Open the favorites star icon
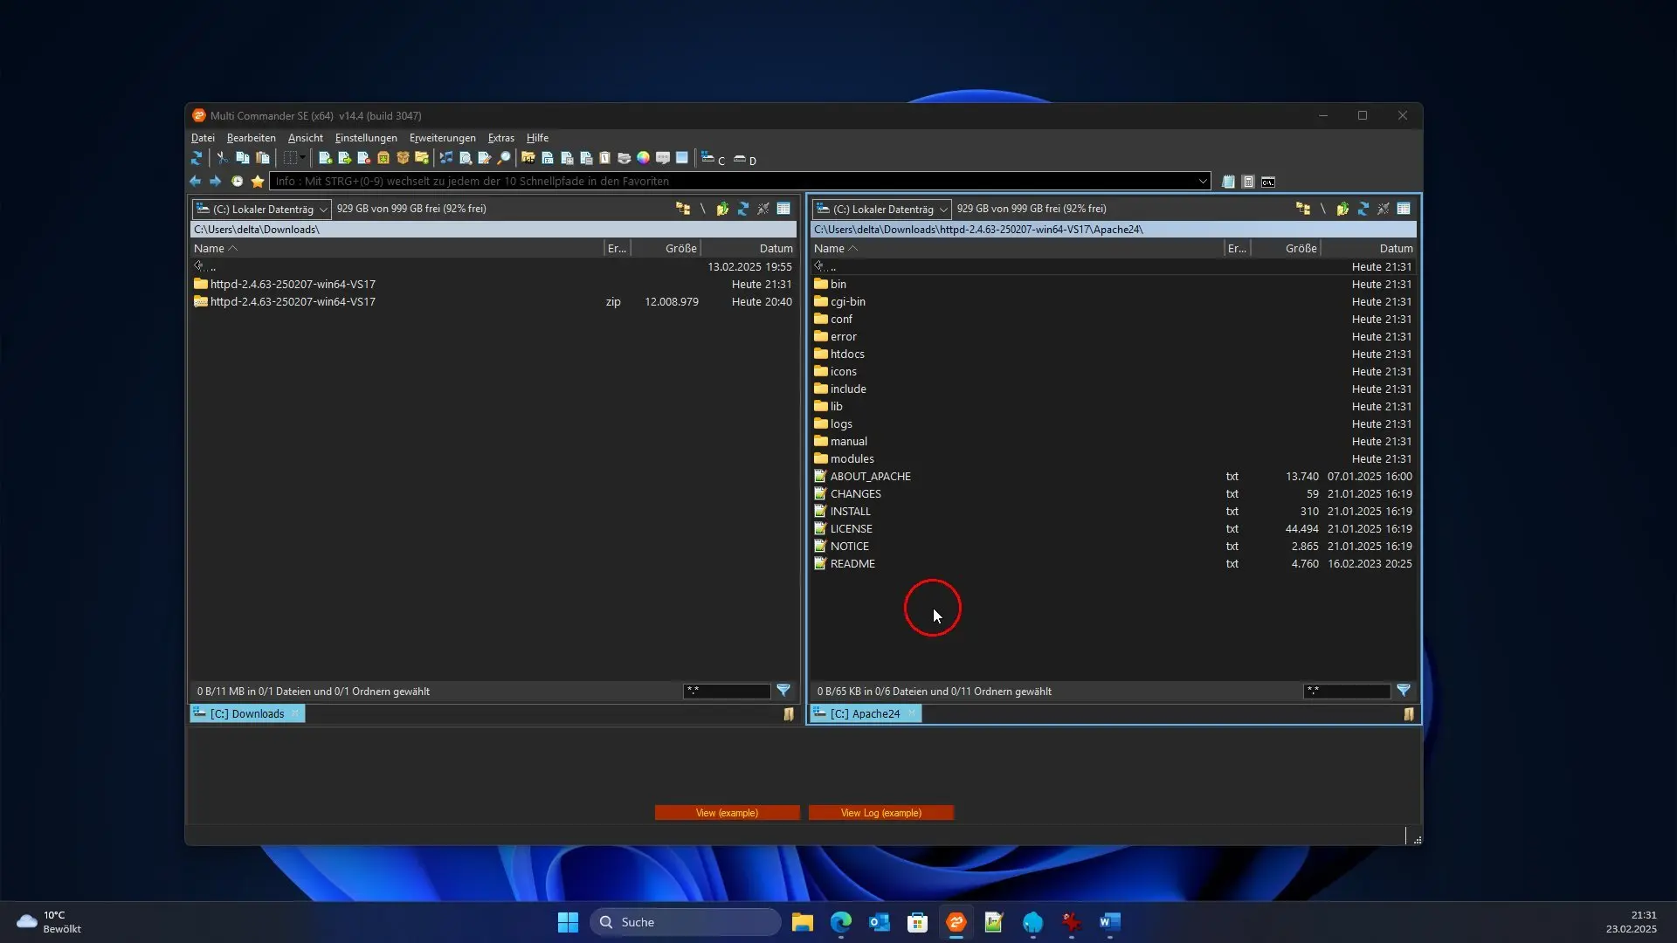This screenshot has height=943, width=1677. click(x=258, y=182)
